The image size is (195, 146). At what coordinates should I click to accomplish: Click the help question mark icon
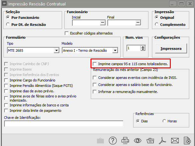click(113, 141)
